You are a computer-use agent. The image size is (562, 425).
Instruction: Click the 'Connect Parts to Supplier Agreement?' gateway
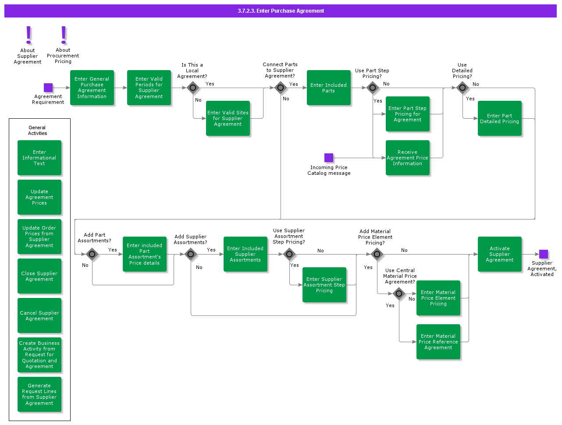(x=281, y=88)
